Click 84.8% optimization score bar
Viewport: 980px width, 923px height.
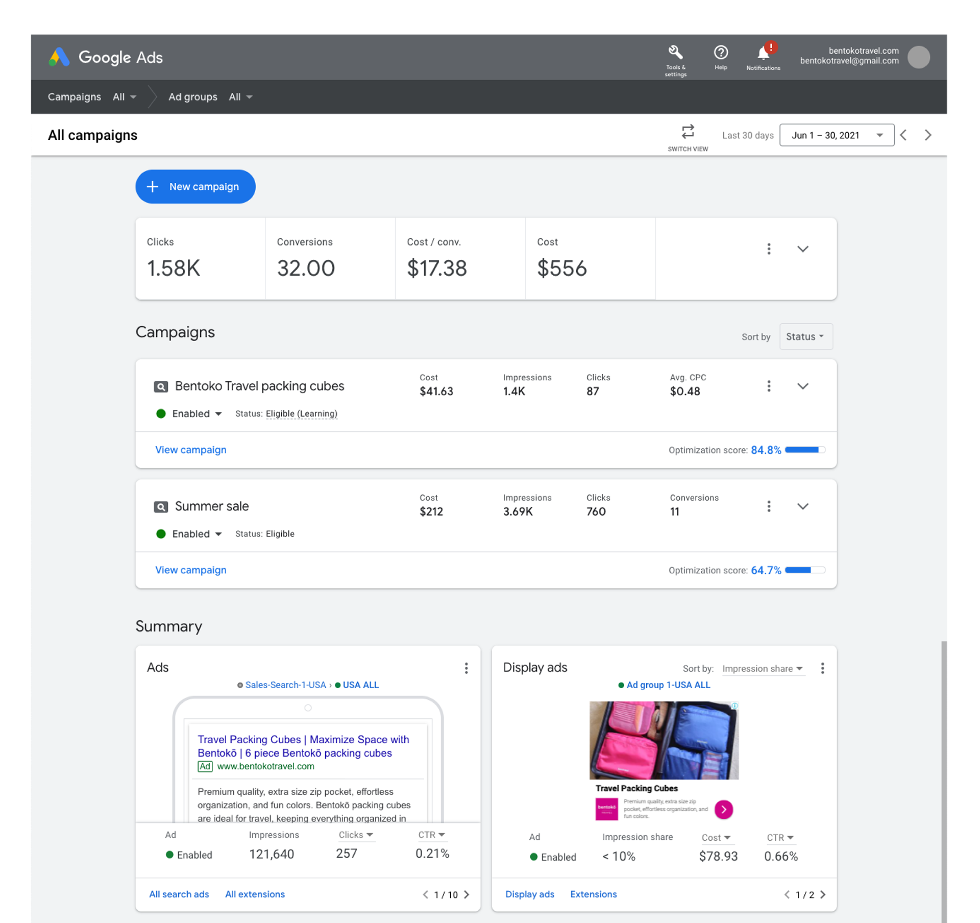pos(805,450)
